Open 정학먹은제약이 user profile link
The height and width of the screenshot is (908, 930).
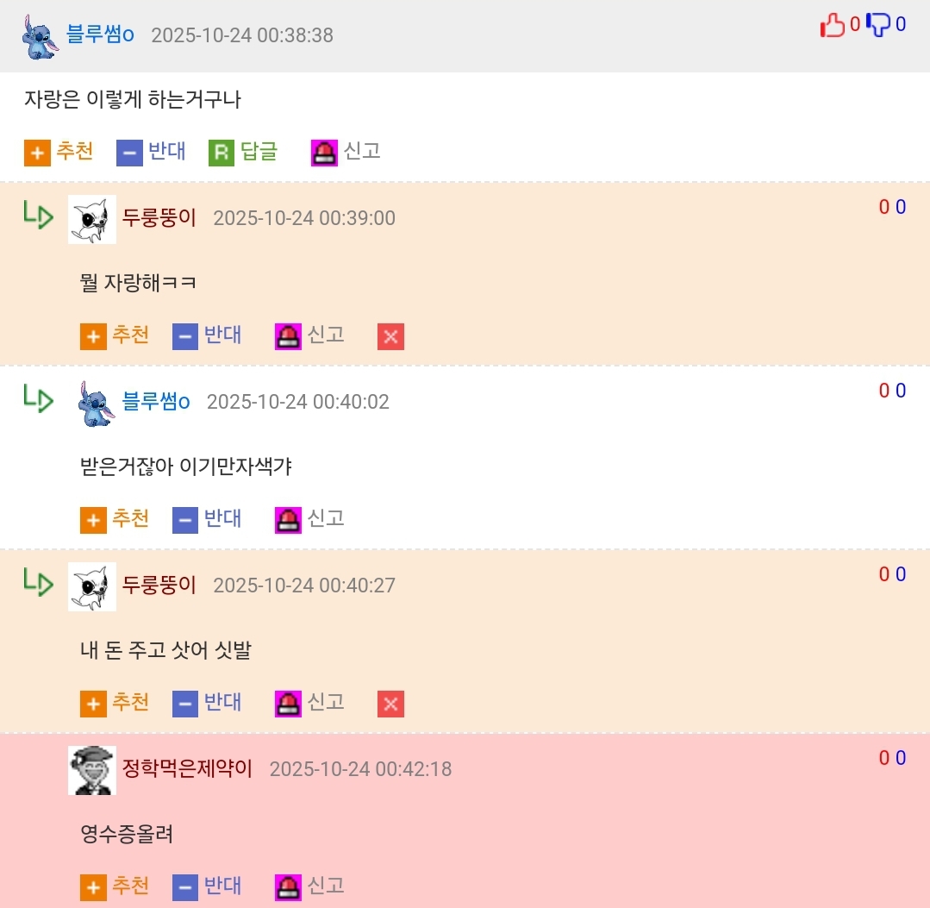(187, 768)
